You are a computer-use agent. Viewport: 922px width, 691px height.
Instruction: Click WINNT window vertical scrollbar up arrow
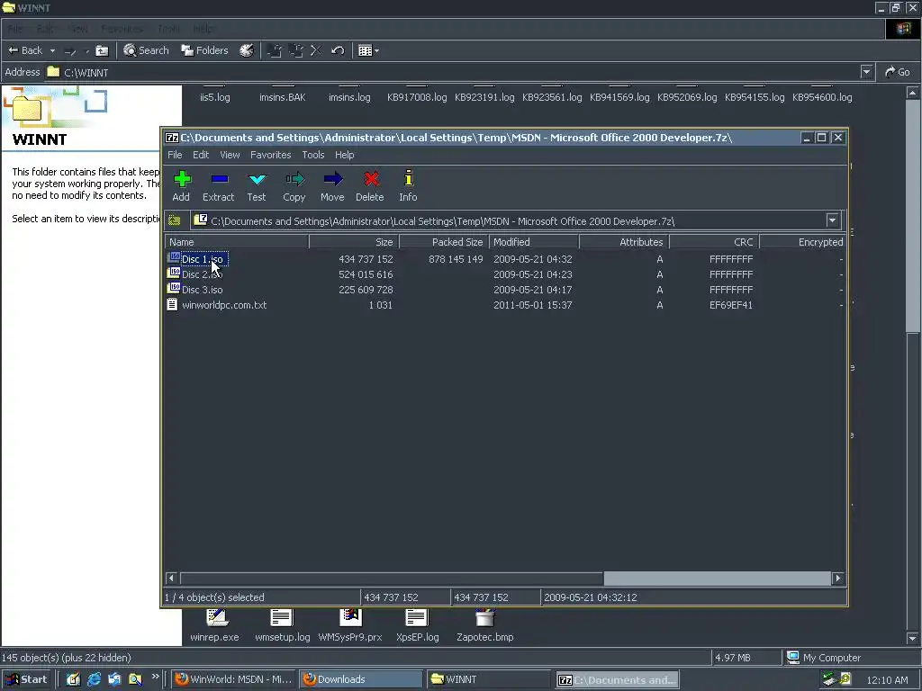pyautogui.click(x=913, y=93)
